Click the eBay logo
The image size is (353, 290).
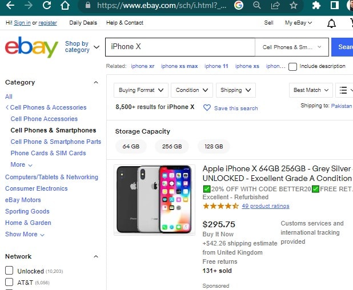(x=31, y=47)
